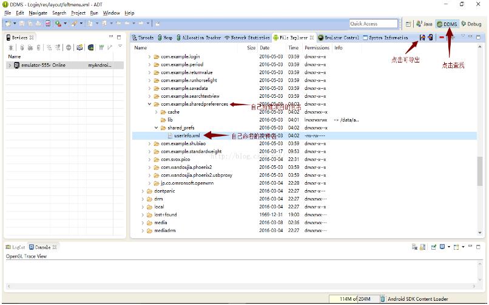Switch to the Heap tab

point(165,38)
